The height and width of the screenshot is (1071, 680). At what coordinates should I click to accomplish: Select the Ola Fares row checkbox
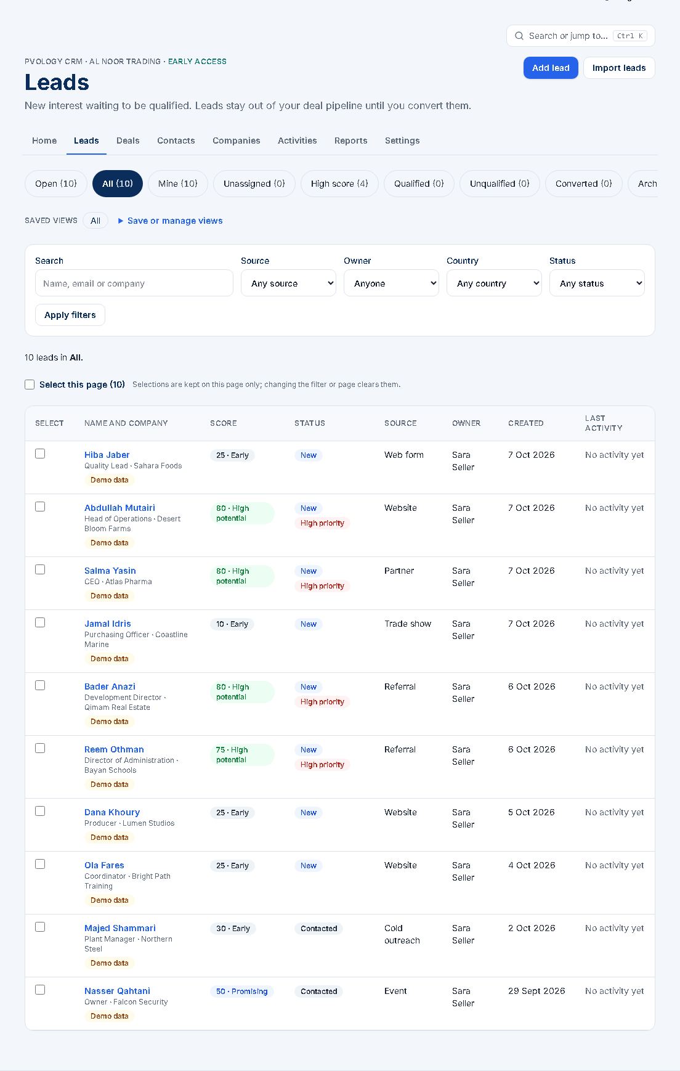[x=40, y=864]
